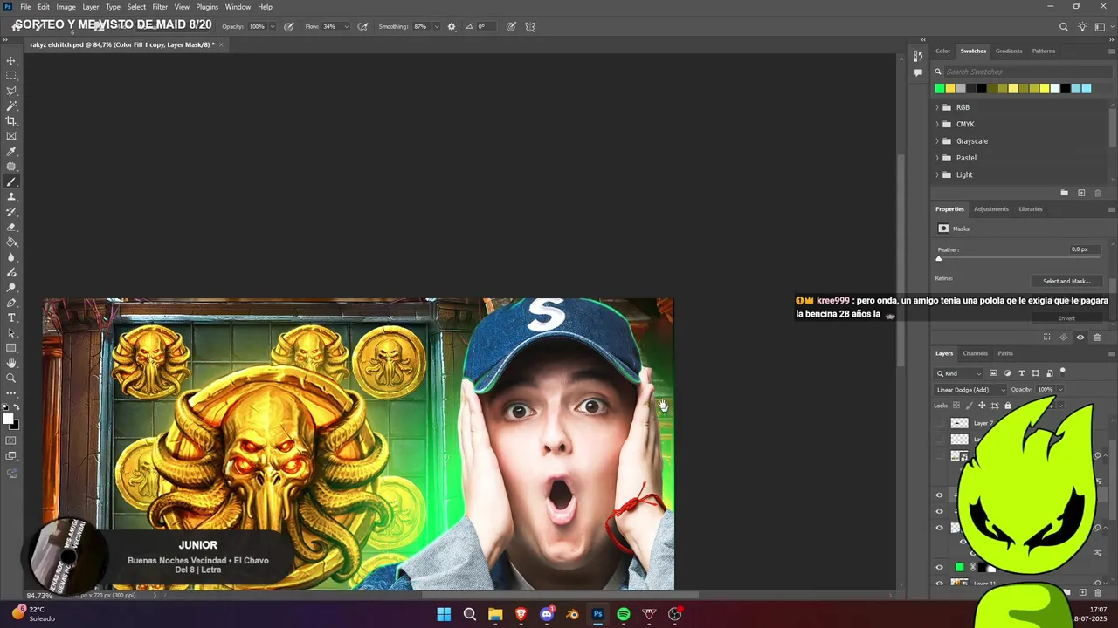1118x628 pixels.
Task: Click the Feather slider handle
Action: pos(939,258)
